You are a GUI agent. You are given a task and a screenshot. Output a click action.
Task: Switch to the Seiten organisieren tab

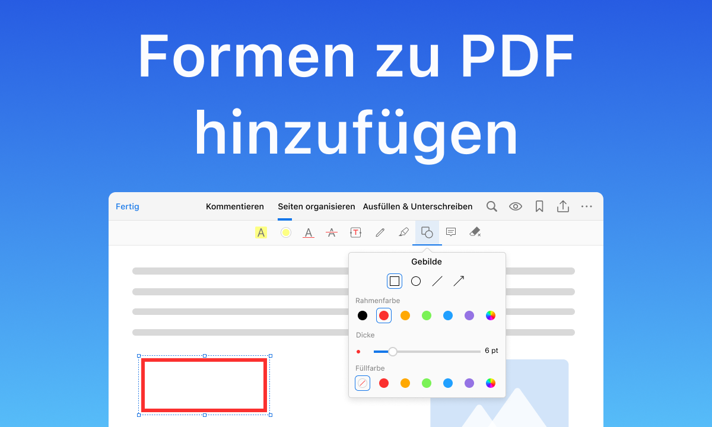[316, 206]
